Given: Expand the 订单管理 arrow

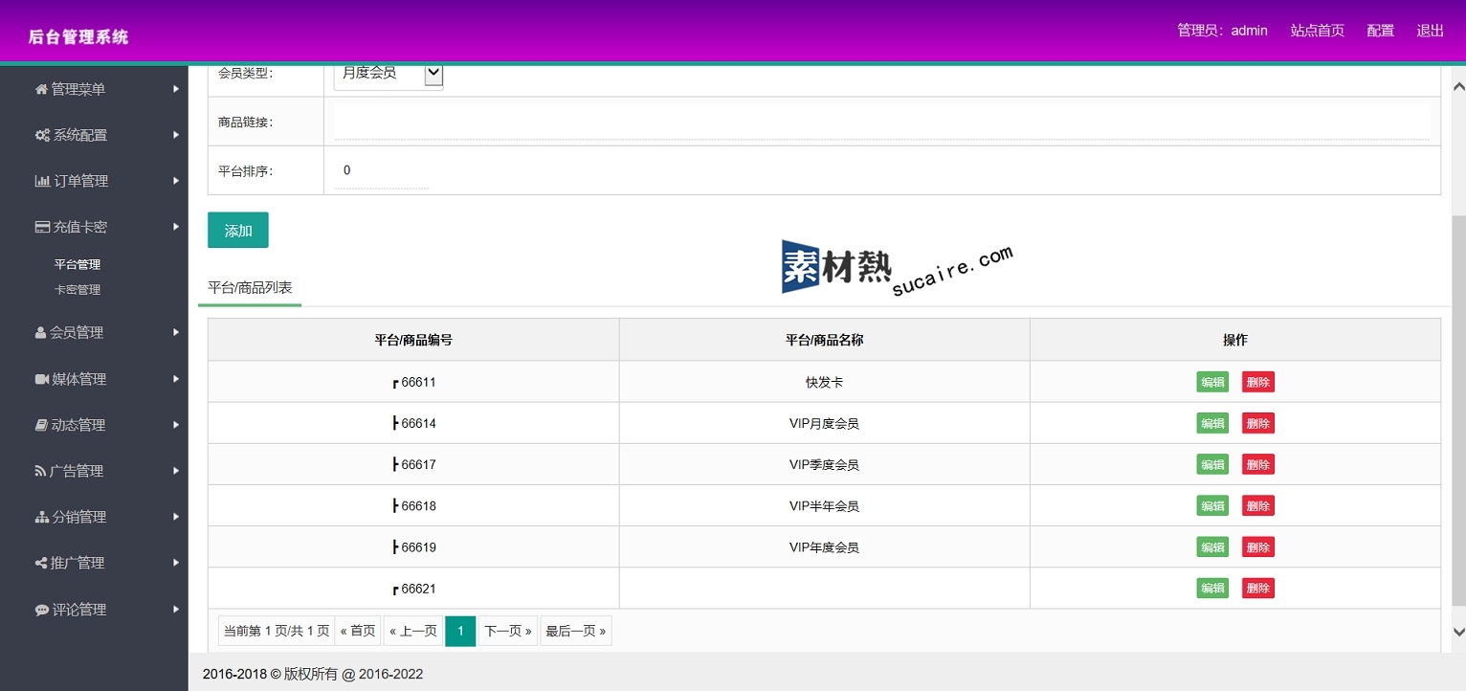Looking at the screenshot, I should click(176, 181).
